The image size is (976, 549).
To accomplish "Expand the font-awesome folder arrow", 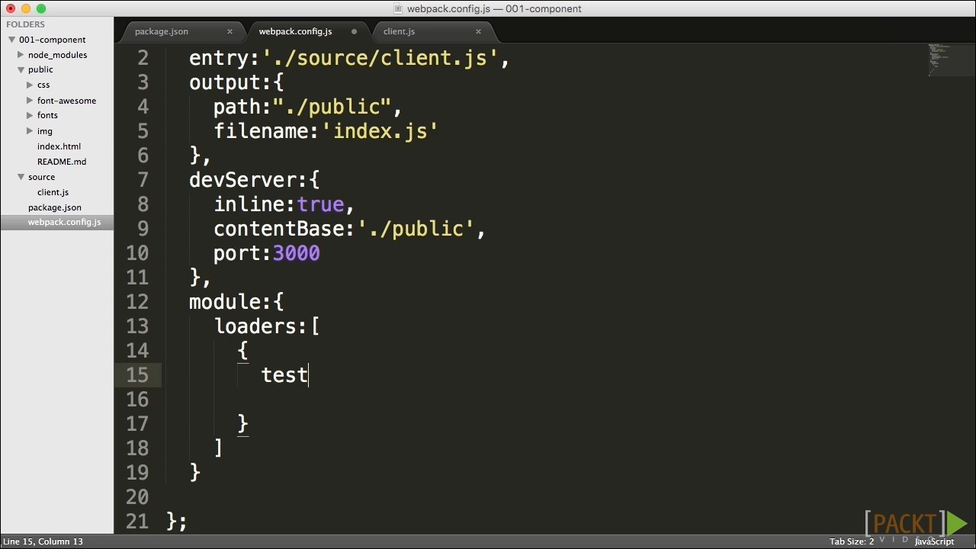I will pyautogui.click(x=30, y=100).
